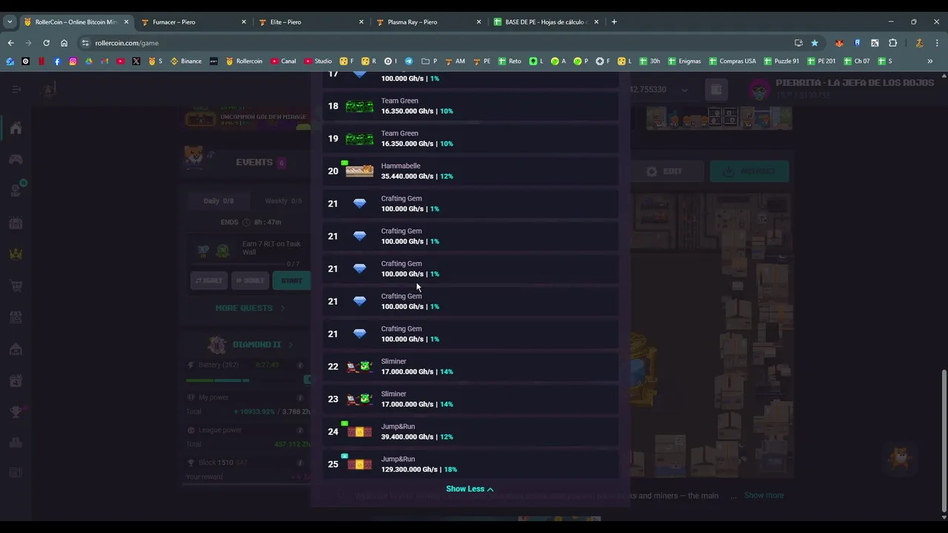
Task: Open YouTube Studio bookmark
Action: 318,61
